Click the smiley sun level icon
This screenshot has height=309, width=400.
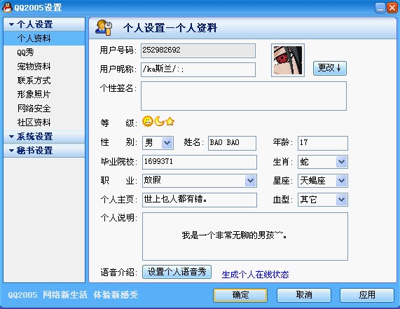147,121
